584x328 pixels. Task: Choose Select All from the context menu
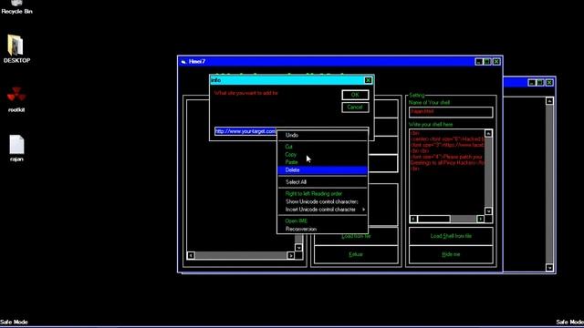(322, 182)
